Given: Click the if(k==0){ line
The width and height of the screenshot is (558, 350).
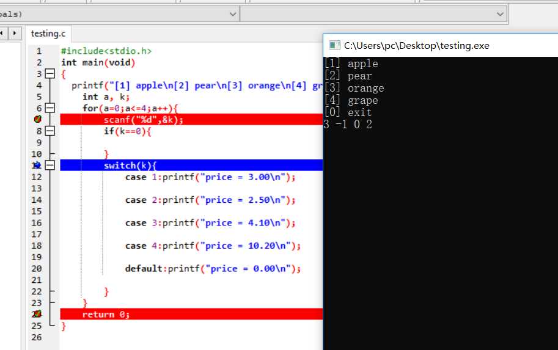Looking at the screenshot, I should pos(127,131).
